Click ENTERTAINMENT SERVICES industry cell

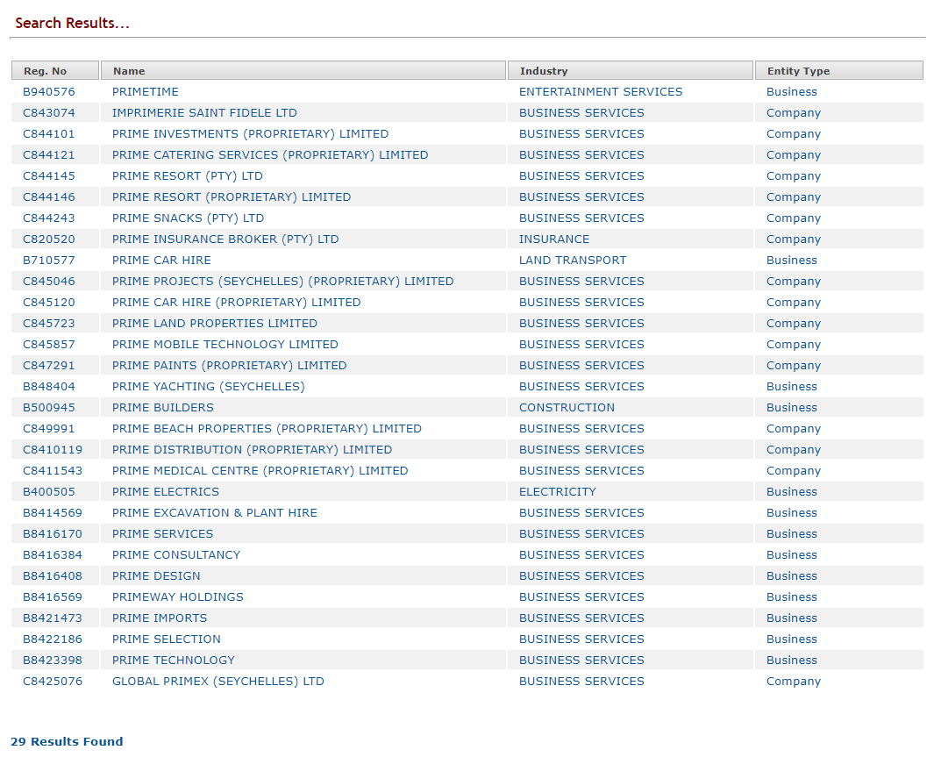click(x=601, y=92)
